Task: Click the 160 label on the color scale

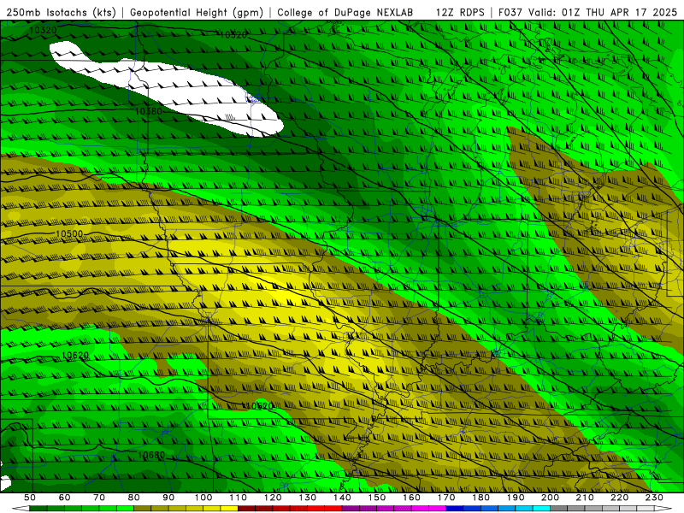Action: [411, 498]
